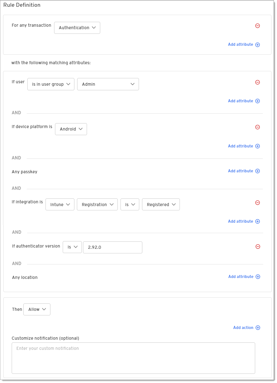This screenshot has width=277, height=383.
Task: Click plus icon beside Add action
Action: coord(258,328)
